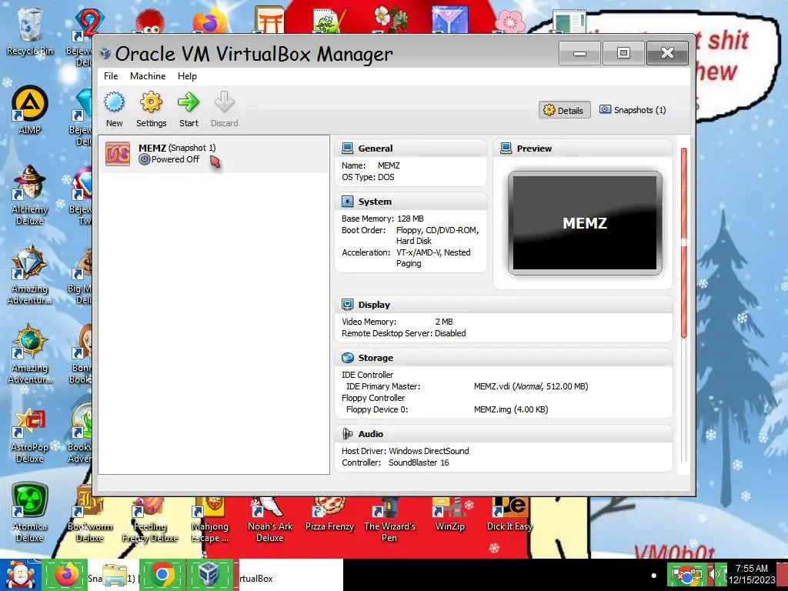Click the SoundBlaster 16 controller value
788x591 pixels.
pos(419,462)
